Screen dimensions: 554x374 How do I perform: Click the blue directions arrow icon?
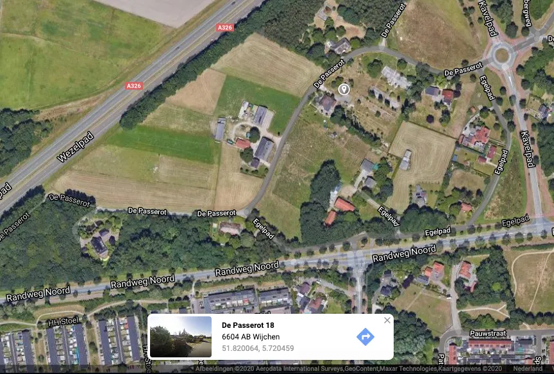point(365,337)
